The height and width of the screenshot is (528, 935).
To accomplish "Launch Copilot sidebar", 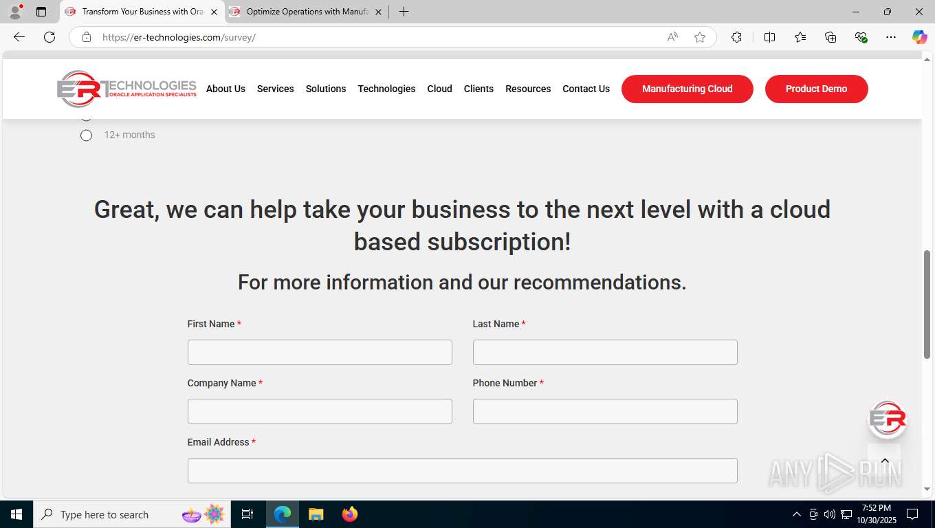I will (x=919, y=37).
